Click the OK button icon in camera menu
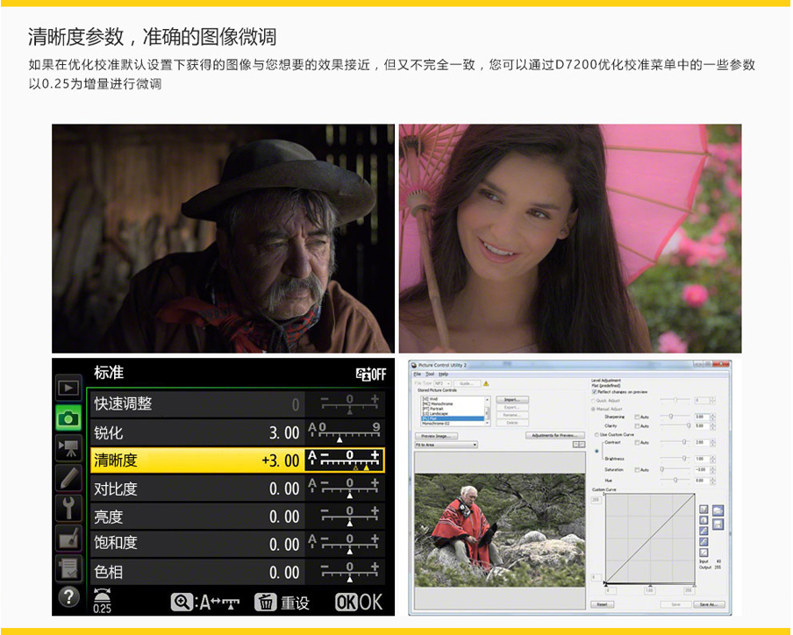This screenshot has width=793, height=635. (x=346, y=603)
